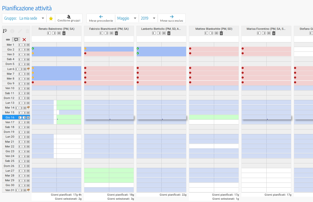Delete Lanberto Biettollo's planning with trash icon

169,33
